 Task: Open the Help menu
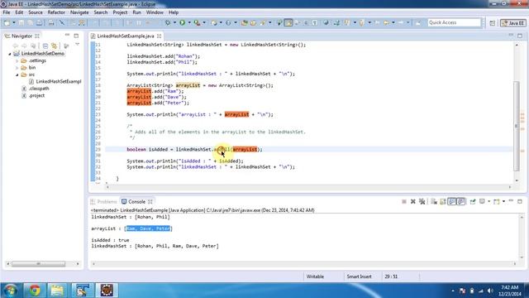click(174, 12)
